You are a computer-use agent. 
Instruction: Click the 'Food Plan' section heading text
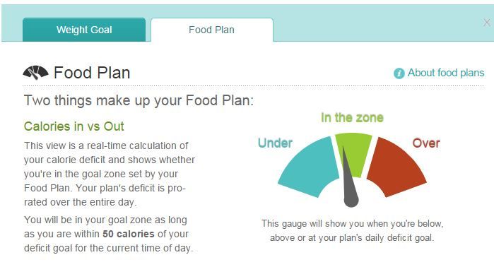(92, 73)
